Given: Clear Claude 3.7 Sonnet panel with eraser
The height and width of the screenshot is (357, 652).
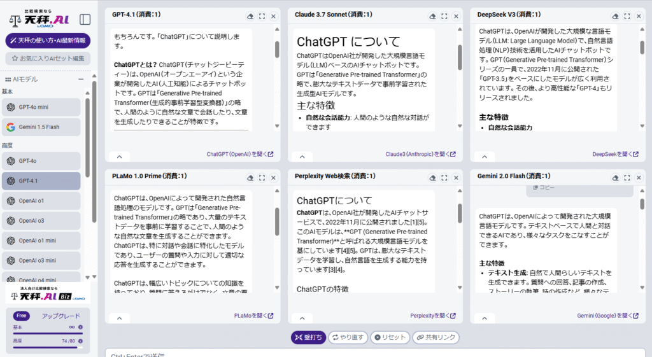Looking at the screenshot, I should pos(432,16).
